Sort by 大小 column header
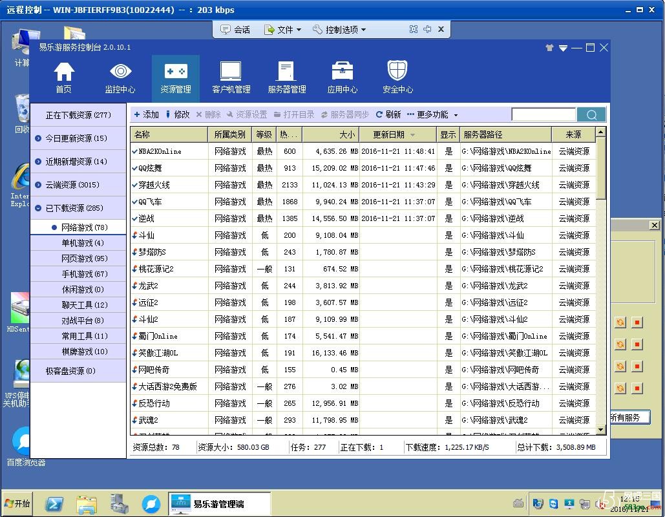The image size is (665, 517). pos(331,134)
